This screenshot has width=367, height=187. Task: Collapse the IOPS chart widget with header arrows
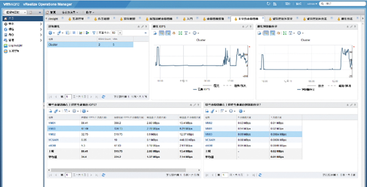(x=243, y=27)
